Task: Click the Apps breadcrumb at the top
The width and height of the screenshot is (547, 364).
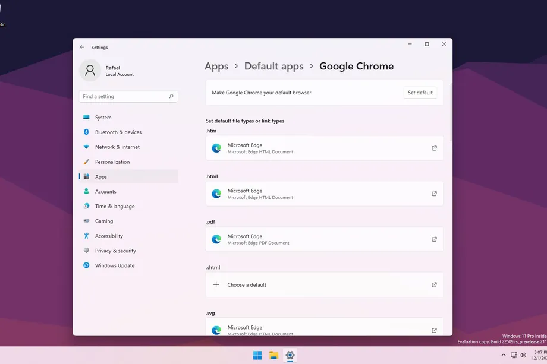Action: coord(216,66)
